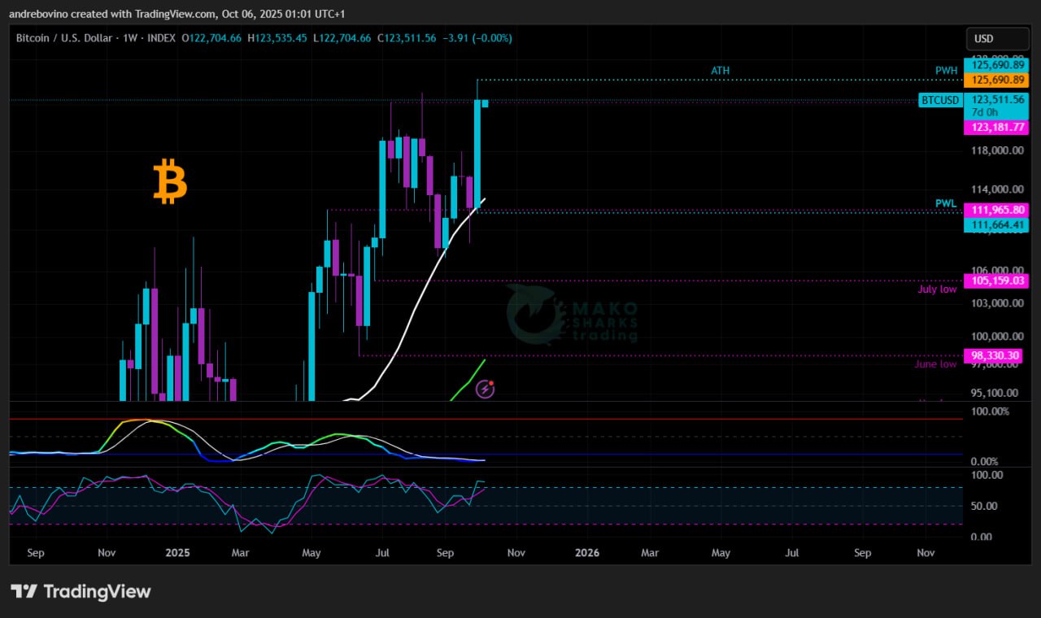Click the 98,330.30 price tag
The height and width of the screenshot is (618, 1041).
991,355
